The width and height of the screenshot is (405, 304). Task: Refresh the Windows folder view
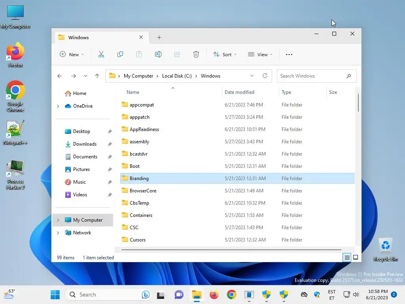[x=265, y=76]
